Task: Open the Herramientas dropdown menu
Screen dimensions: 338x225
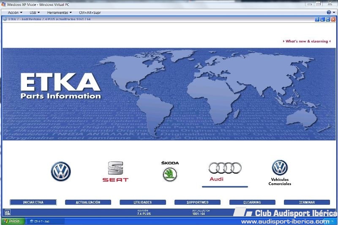Action: 59,13
